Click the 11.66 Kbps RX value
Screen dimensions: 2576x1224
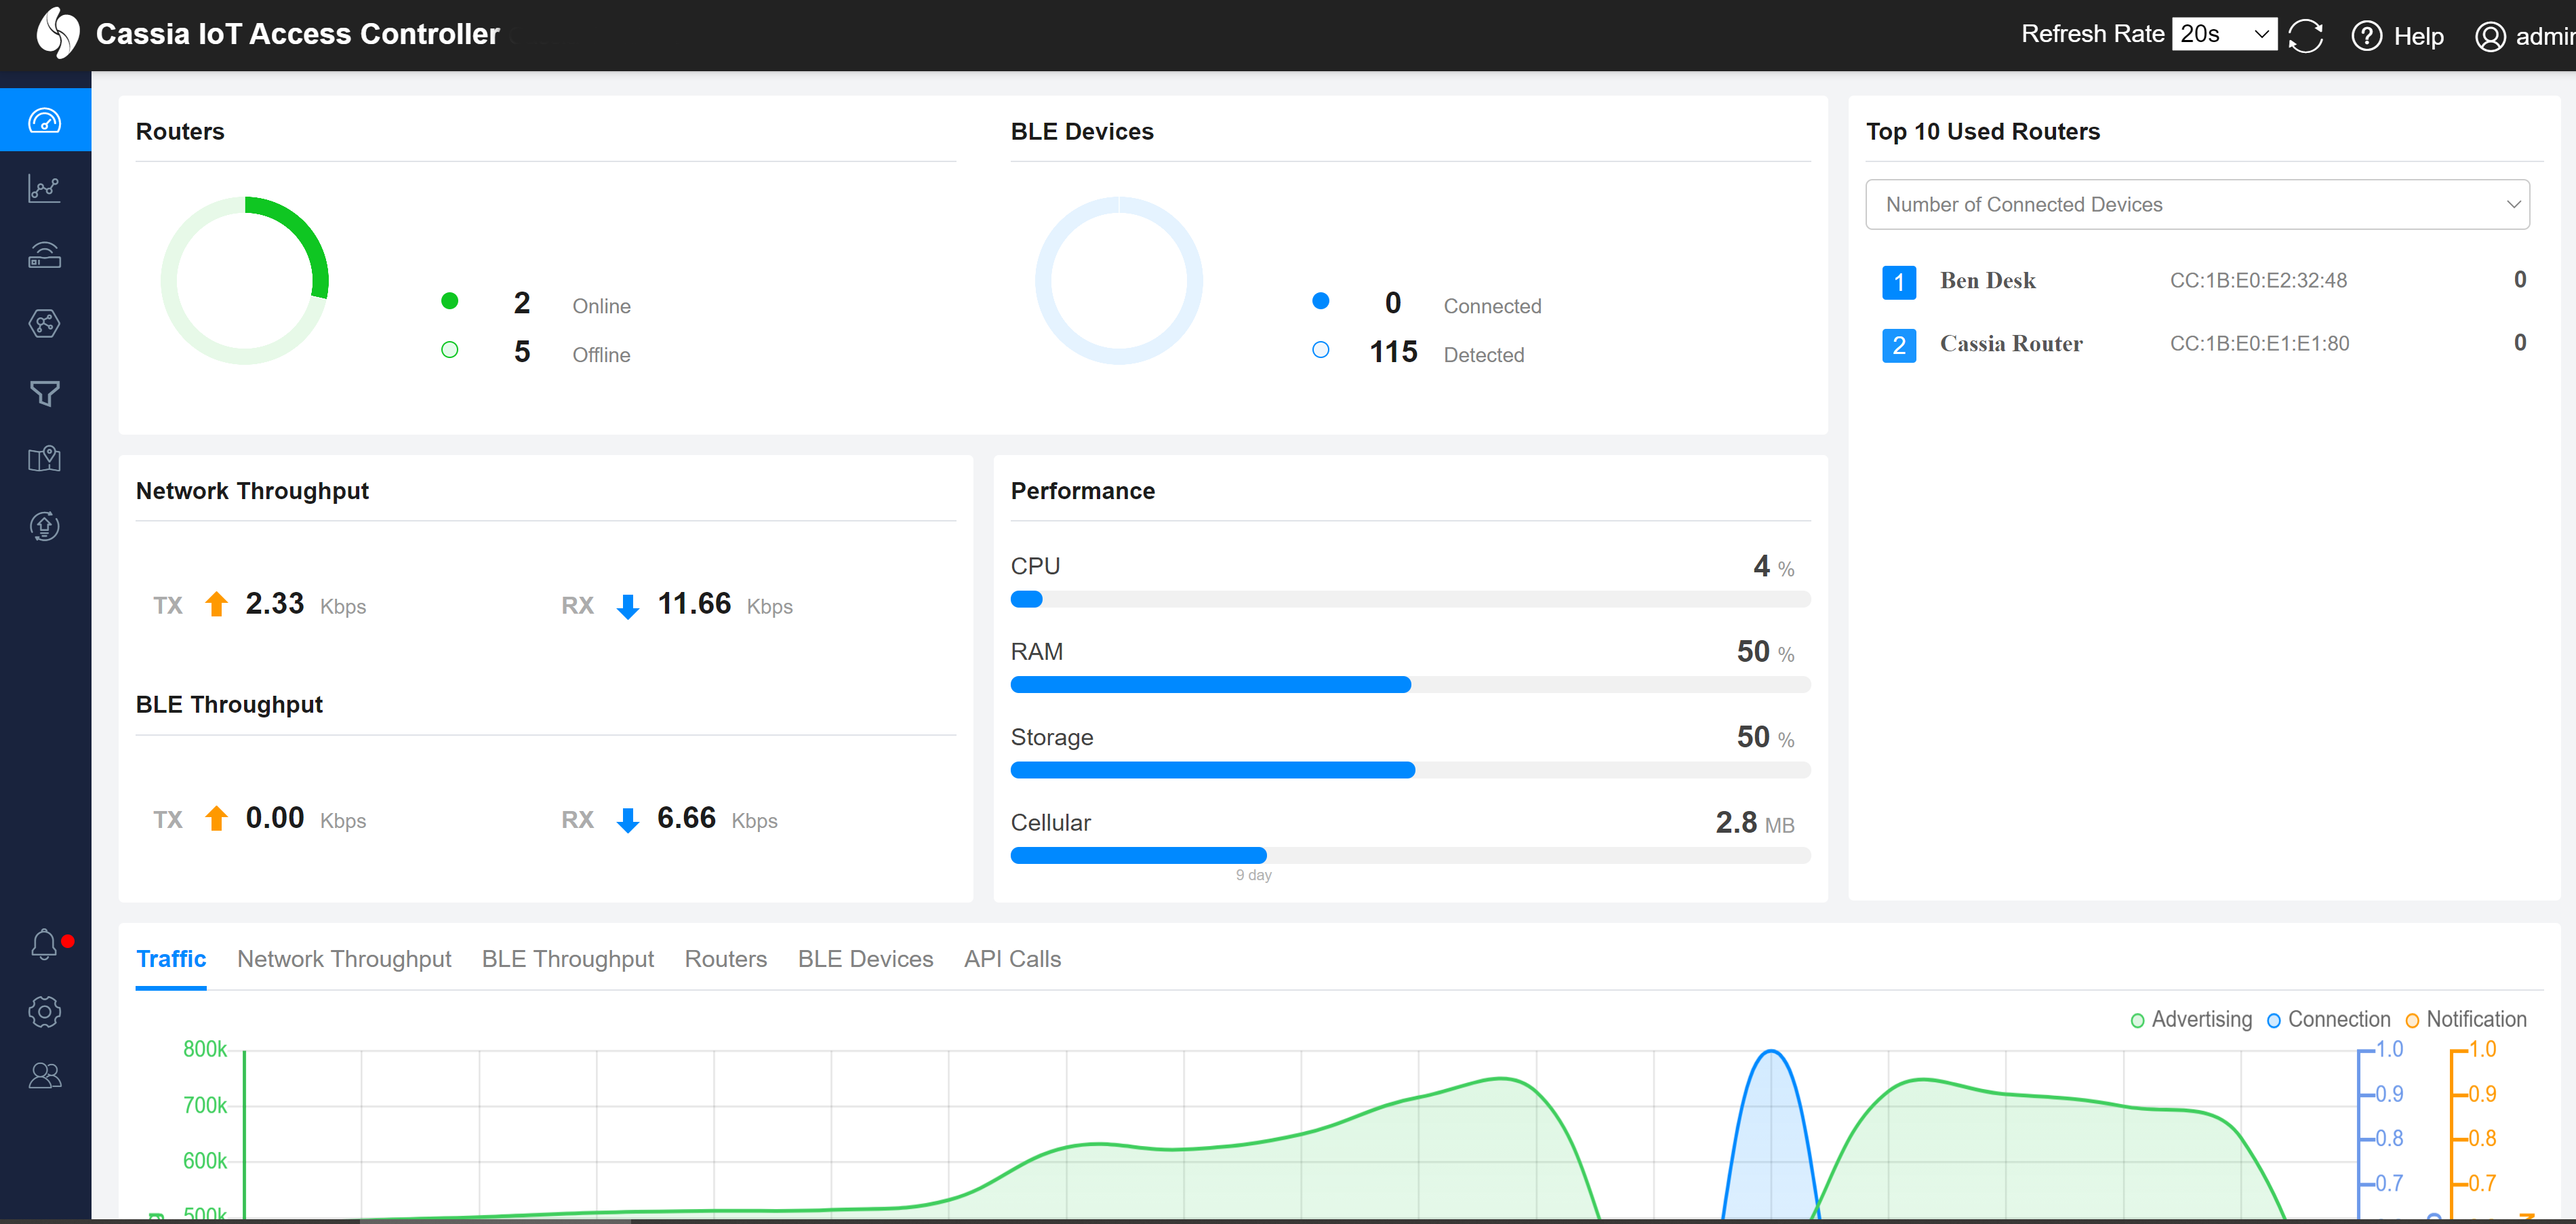(694, 604)
